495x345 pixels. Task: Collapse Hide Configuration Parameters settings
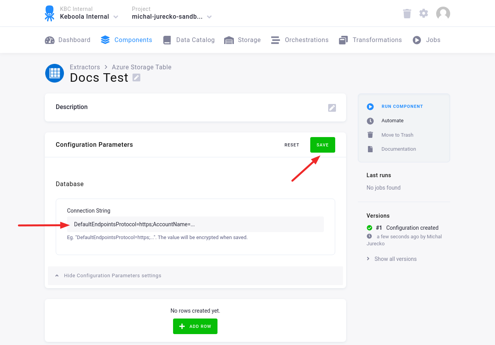195,276
